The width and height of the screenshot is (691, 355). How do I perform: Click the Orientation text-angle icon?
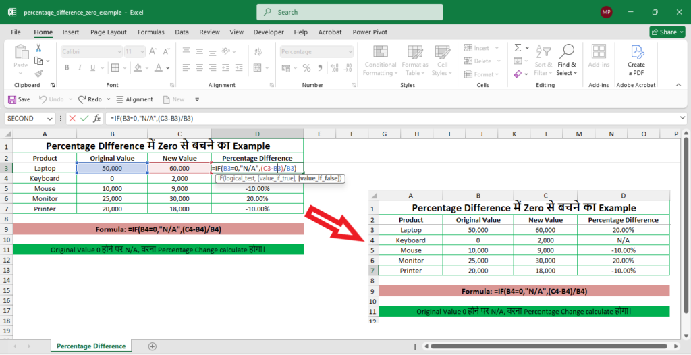pos(227,51)
